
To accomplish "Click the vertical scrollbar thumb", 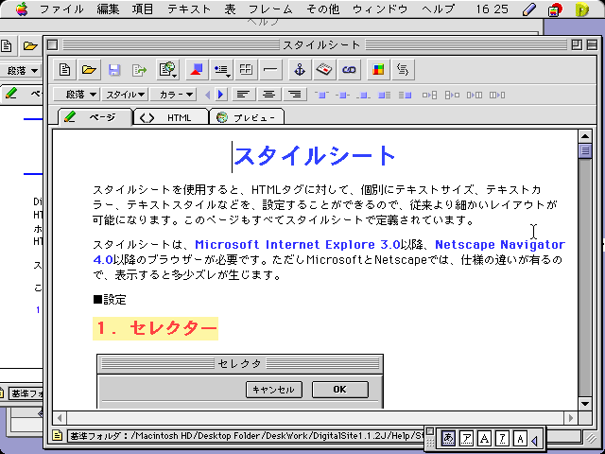I will [585, 150].
